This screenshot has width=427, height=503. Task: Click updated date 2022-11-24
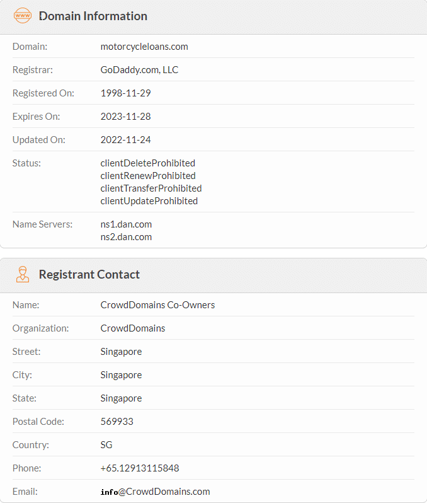click(x=126, y=140)
